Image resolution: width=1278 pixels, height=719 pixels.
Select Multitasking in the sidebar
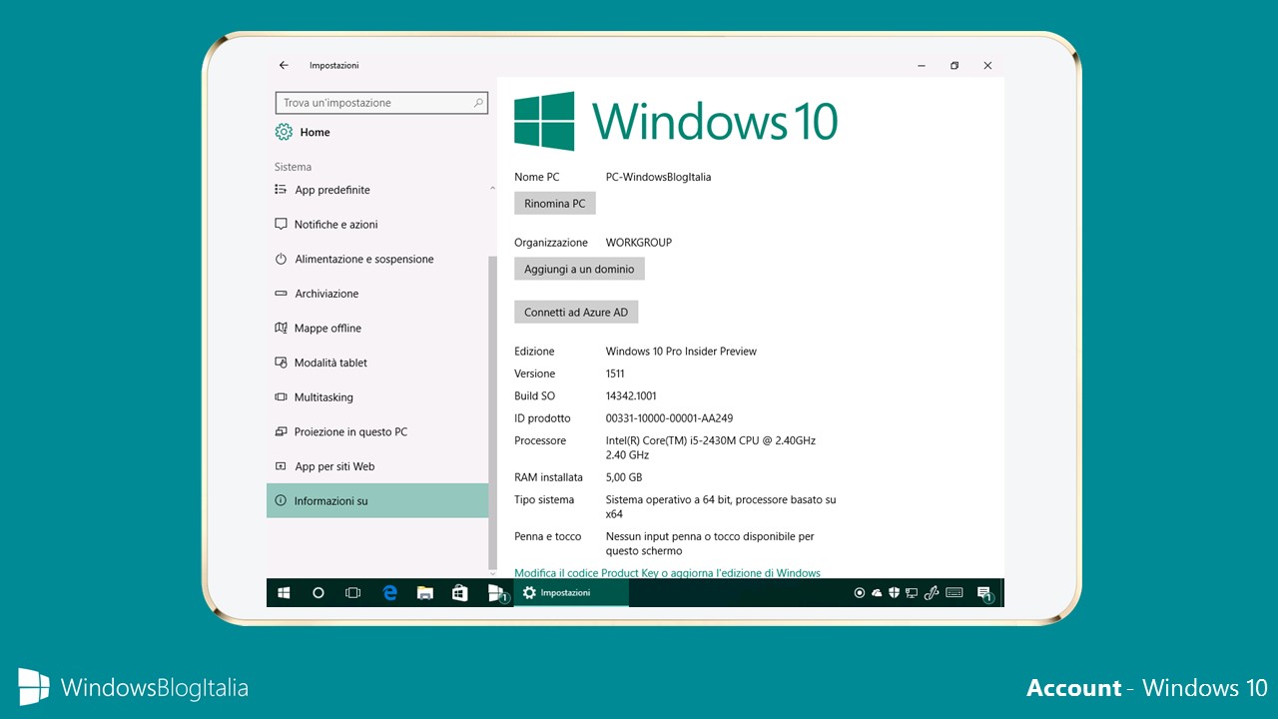click(377, 397)
